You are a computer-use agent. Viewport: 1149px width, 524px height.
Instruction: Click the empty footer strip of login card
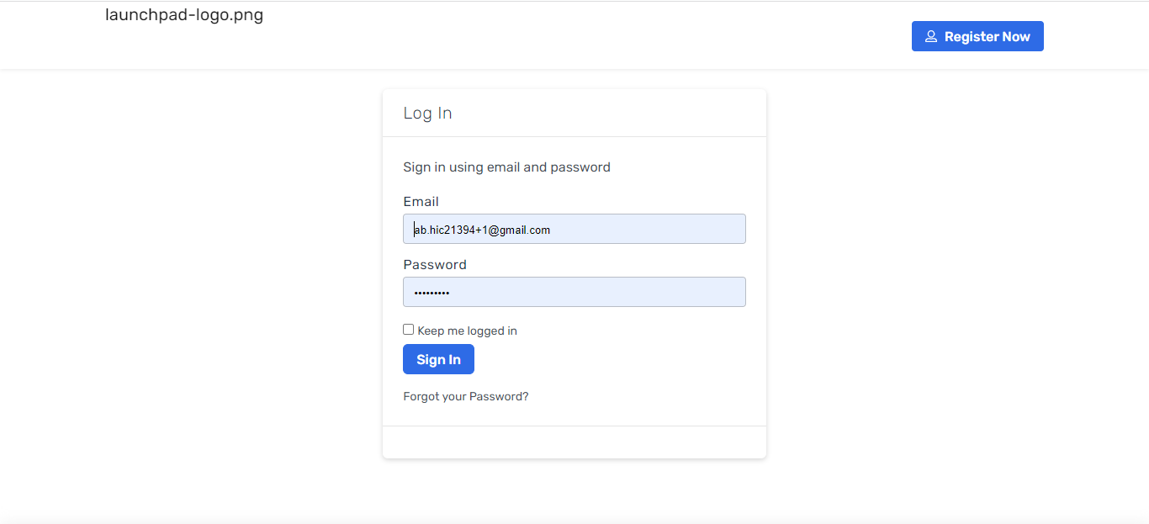click(x=574, y=442)
